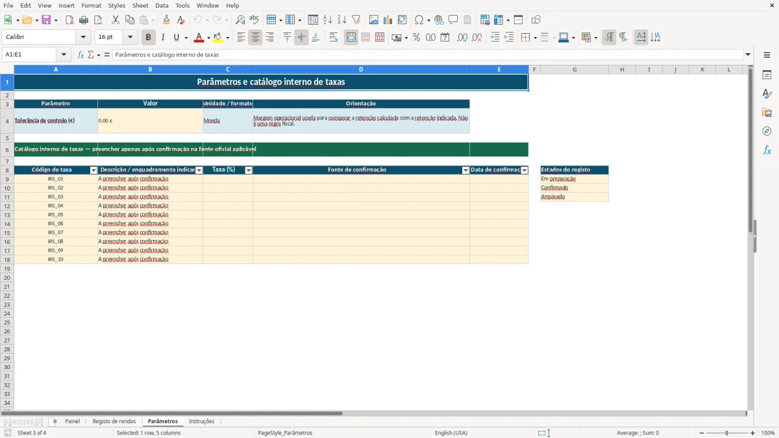The height and width of the screenshot is (438, 779).
Task: Expand the Name Box dropdown
Action: 64,55
